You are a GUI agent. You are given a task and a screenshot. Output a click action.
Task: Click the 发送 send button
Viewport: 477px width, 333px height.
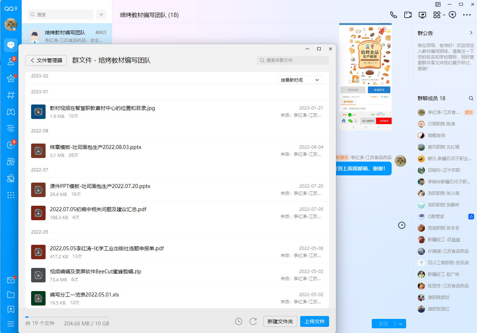[383, 324]
